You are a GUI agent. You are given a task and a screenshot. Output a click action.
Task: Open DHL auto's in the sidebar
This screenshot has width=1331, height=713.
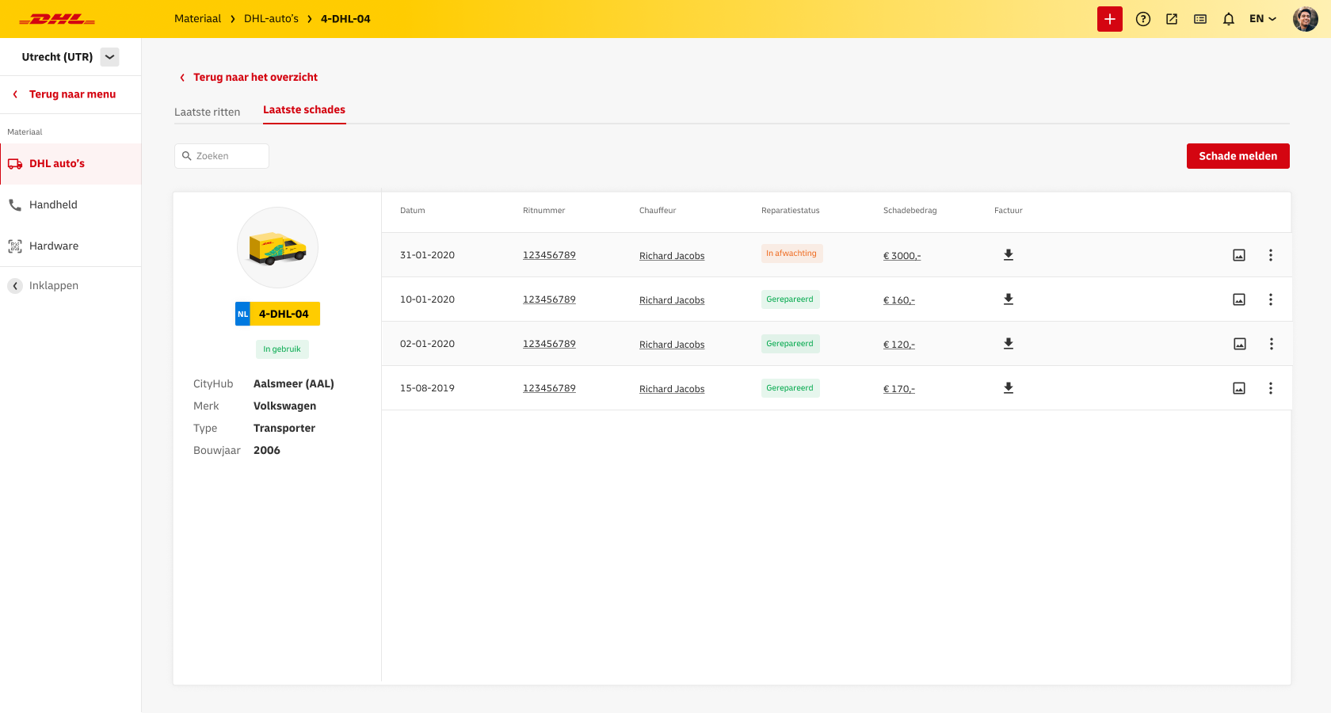(x=71, y=164)
